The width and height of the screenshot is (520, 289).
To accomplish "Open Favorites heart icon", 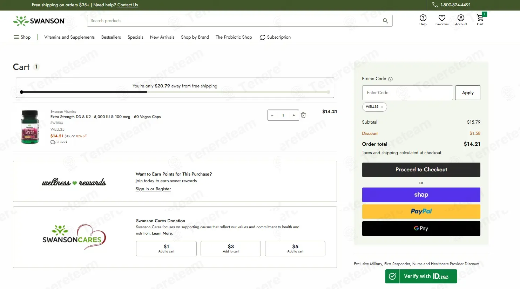I will [x=442, y=20].
